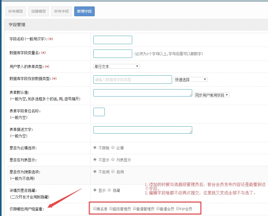This screenshot has width=268, height=216.
Task: Click the 新增字段 button
Action: [x=84, y=11]
